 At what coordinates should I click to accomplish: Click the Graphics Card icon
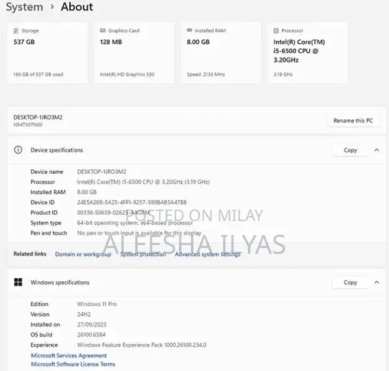tap(103, 30)
